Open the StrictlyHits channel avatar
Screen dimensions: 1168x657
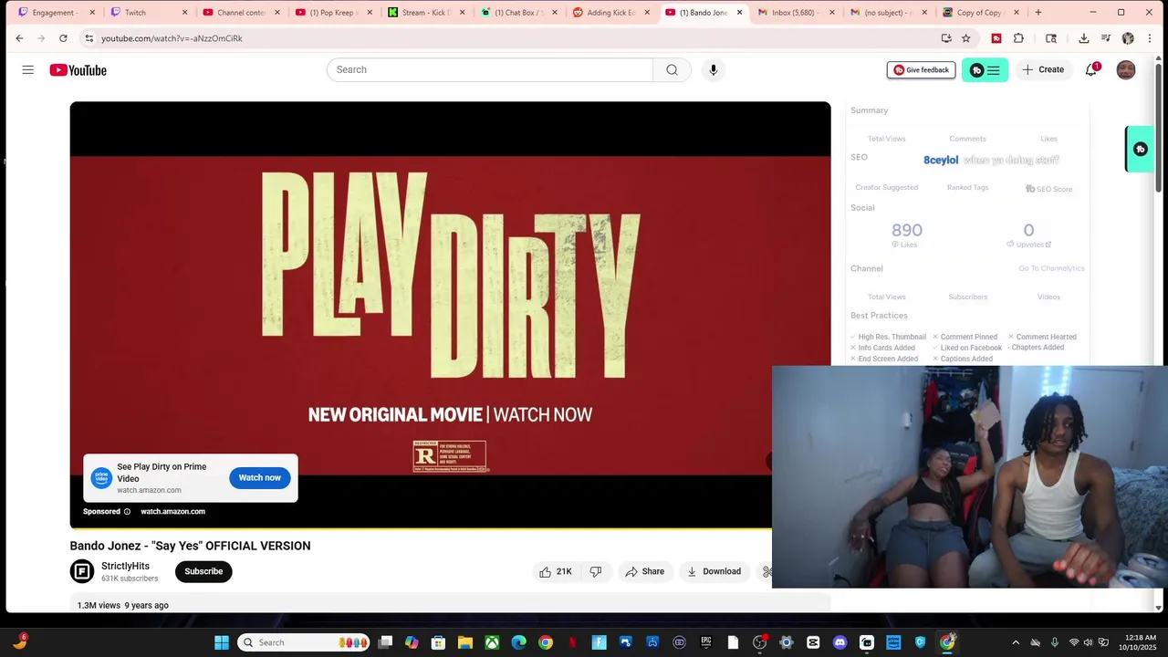tap(82, 571)
